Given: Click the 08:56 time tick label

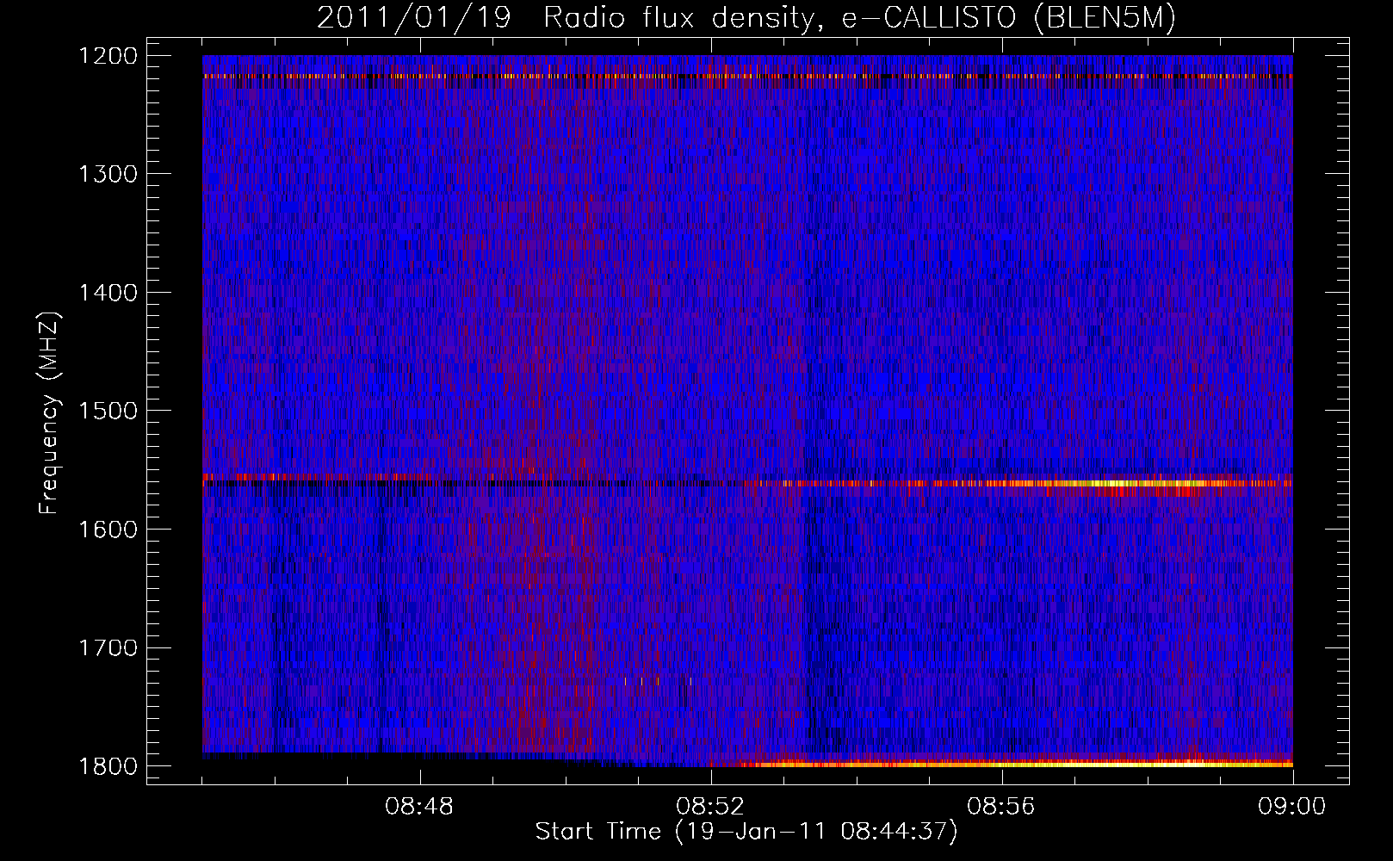Looking at the screenshot, I should pyautogui.click(x=1001, y=807).
